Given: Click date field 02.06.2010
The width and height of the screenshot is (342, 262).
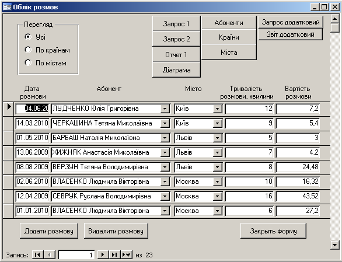Looking at the screenshot, I should click(32, 181).
